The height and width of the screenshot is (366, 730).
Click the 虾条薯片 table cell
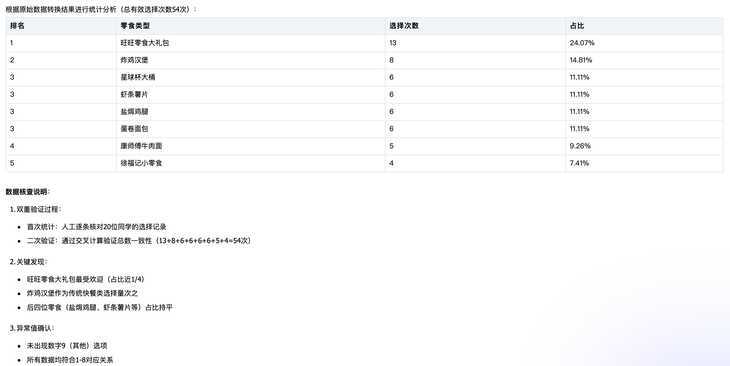click(134, 94)
